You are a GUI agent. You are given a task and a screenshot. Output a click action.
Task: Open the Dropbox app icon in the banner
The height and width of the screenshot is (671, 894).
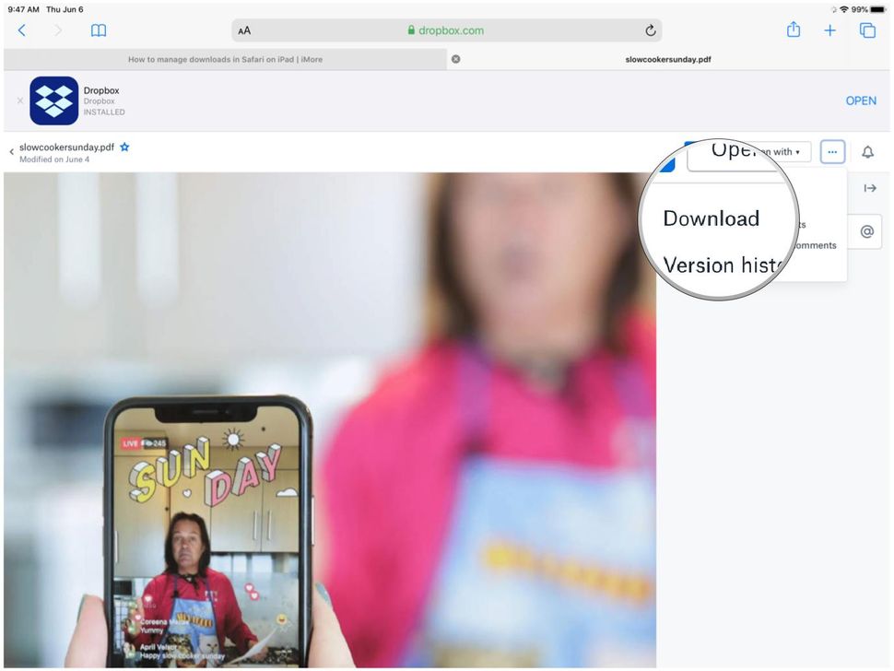click(x=54, y=100)
